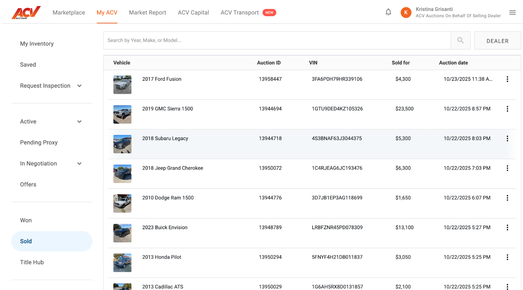
Task: Open more options for 2013 Cadillac ATS
Action: [507, 287]
